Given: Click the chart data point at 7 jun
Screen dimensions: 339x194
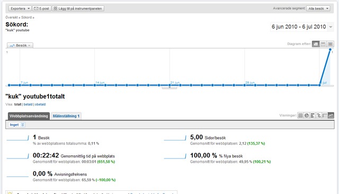Looking at the screenshot, I should click(20, 85).
